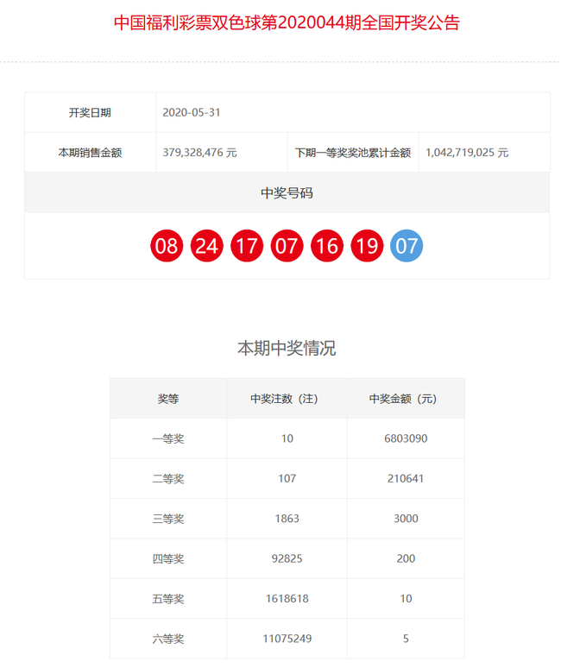Click the red ball numbered 24
The image size is (561, 668).
tap(206, 246)
